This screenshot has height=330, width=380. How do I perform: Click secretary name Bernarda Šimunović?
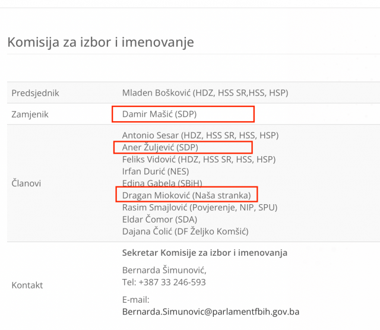click(164, 270)
